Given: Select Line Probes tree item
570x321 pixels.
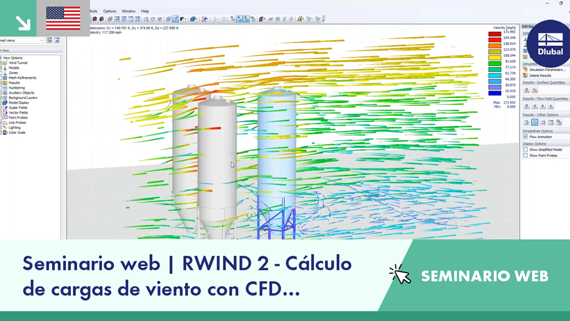Looking at the screenshot, I should click(18, 123).
